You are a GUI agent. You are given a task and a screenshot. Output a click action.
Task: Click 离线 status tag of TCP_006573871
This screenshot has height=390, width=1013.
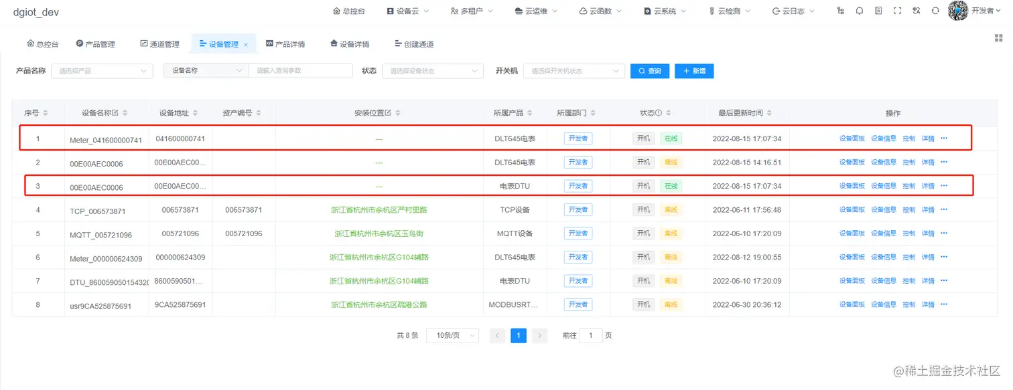(671, 209)
